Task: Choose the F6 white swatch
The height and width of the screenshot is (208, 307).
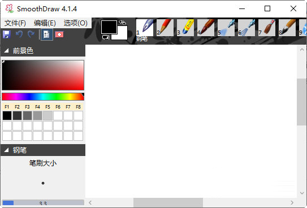Action: (58, 115)
